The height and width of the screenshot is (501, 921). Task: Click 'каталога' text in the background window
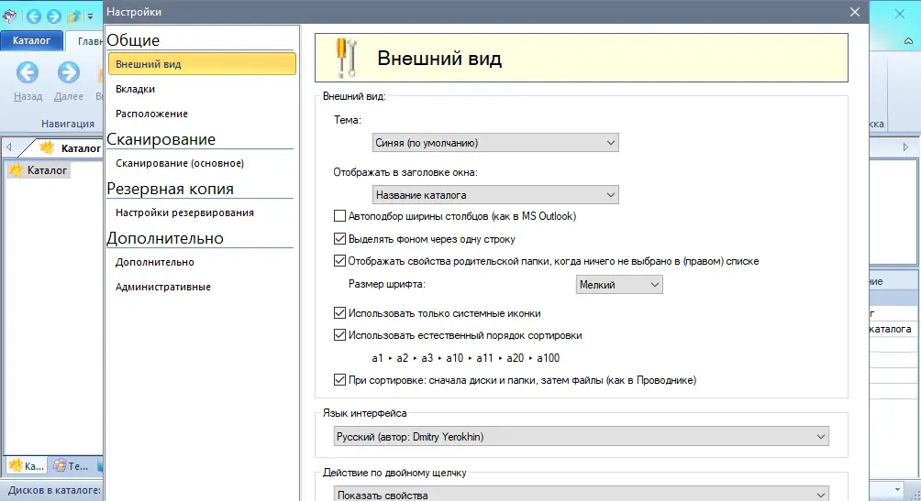890,329
